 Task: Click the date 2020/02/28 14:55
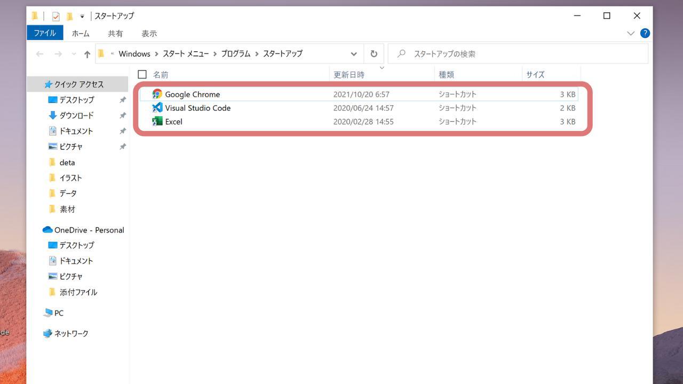click(x=363, y=122)
